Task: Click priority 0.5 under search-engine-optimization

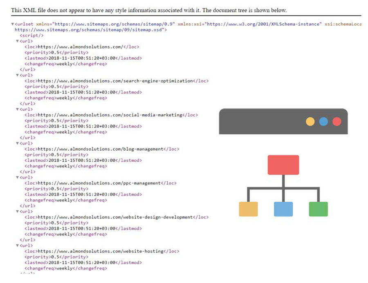Action: (56, 87)
